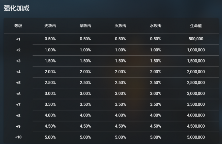Click 光攻击 value in the +2 row
Screen dimensions: 222x144
click(50, 50)
